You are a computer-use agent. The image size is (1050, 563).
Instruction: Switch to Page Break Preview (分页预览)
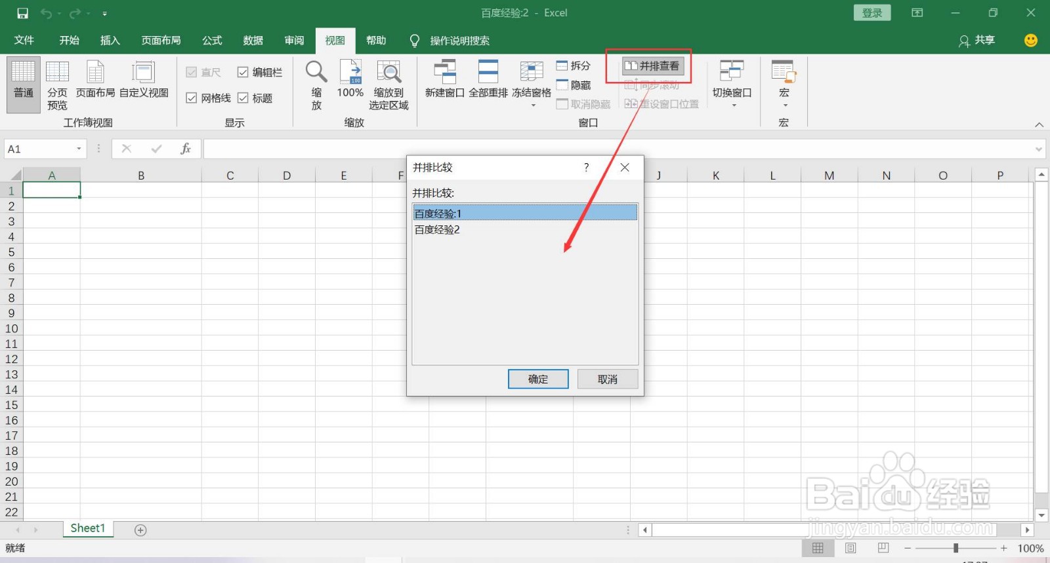[57, 85]
